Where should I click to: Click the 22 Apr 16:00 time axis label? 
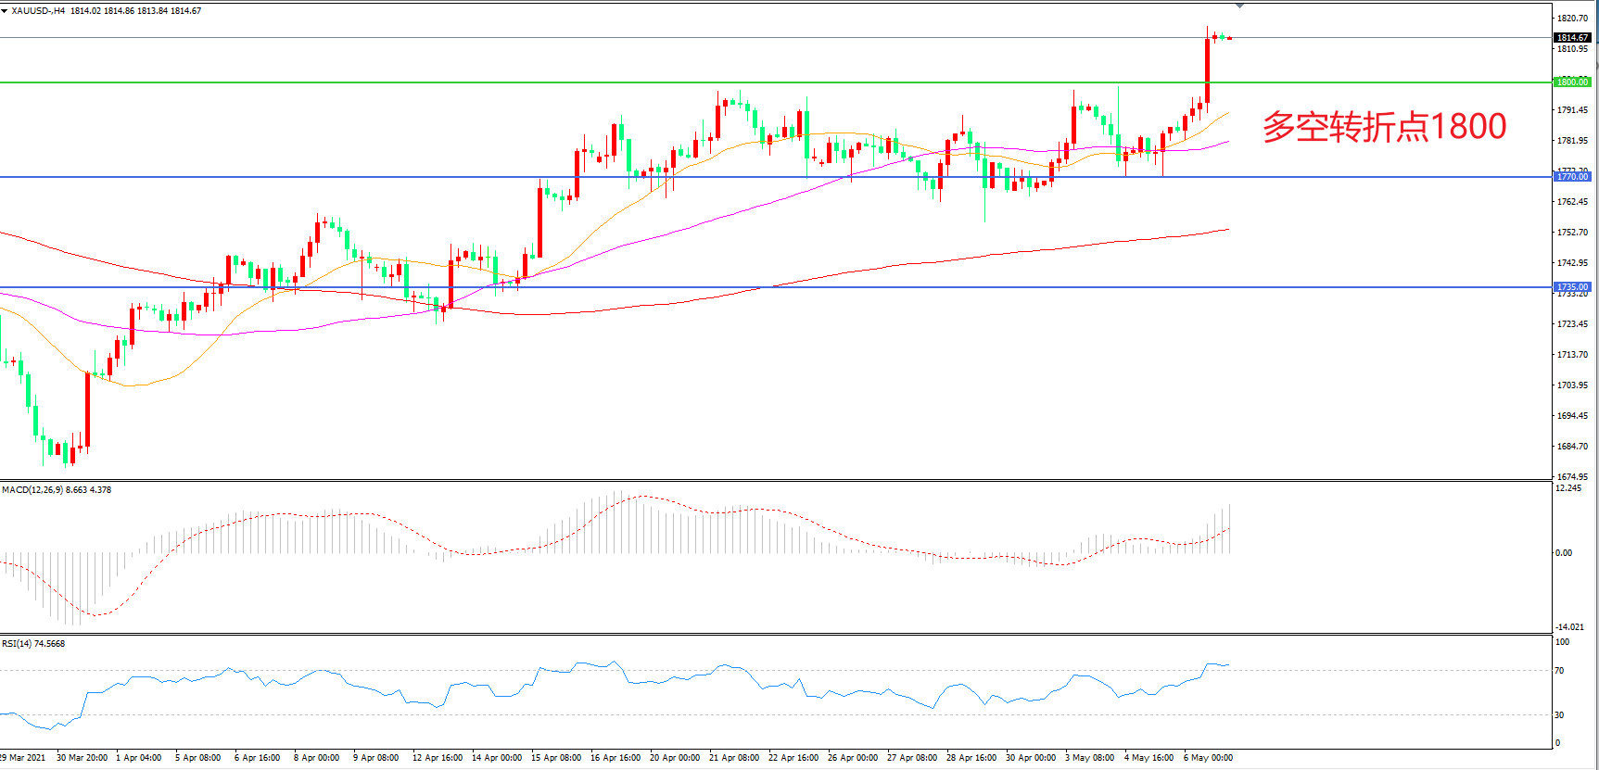pos(793,758)
